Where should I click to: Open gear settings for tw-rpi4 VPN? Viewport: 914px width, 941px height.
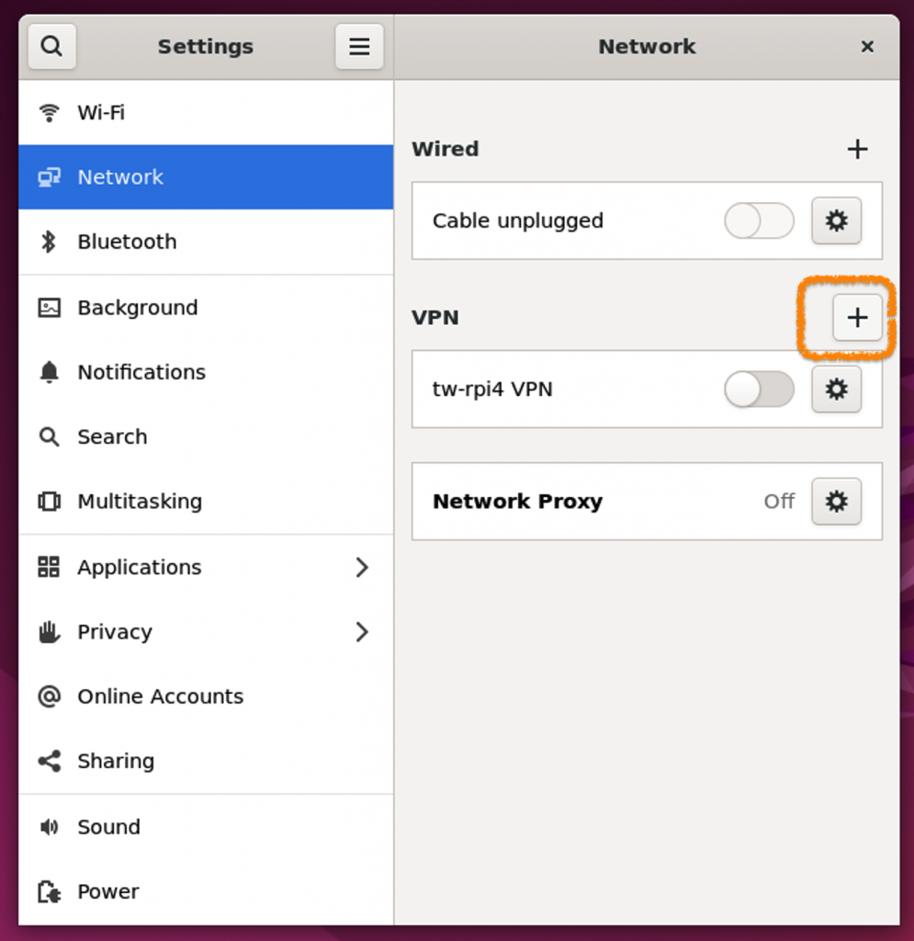836,389
